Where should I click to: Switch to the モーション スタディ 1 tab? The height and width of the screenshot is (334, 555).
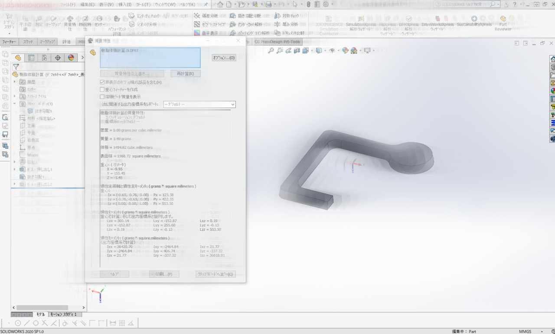point(63,314)
